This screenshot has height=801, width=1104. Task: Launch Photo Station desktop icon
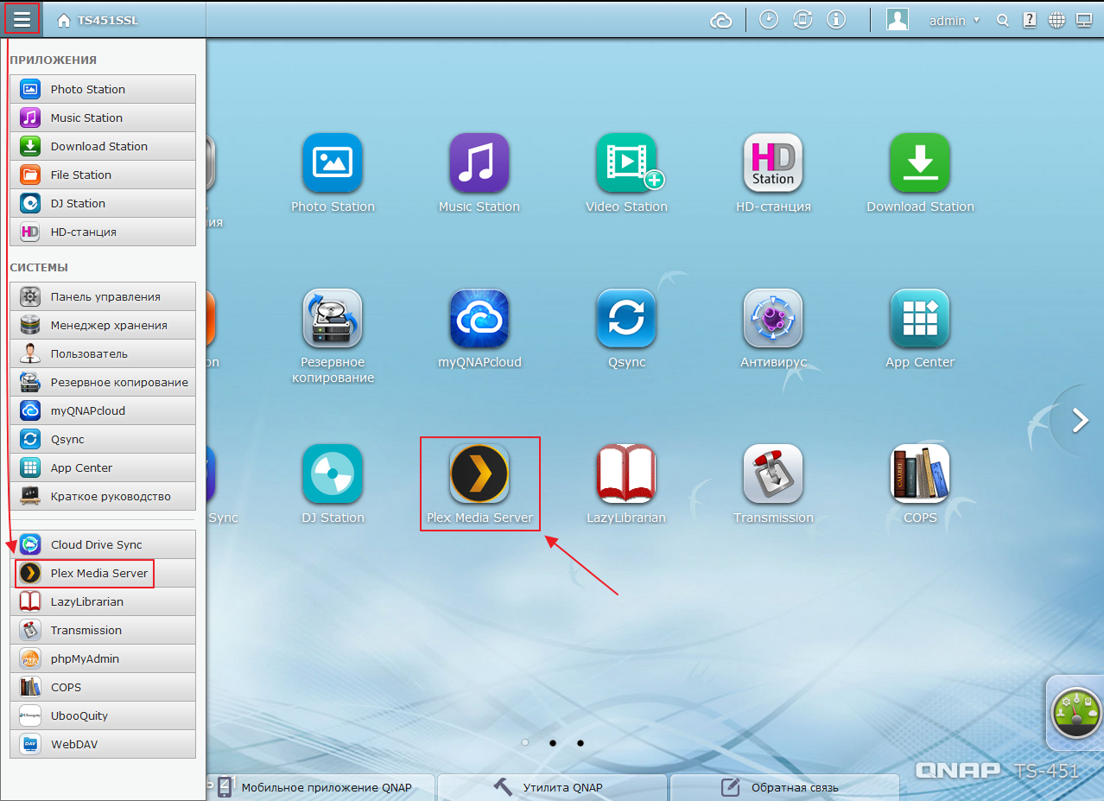[333, 163]
